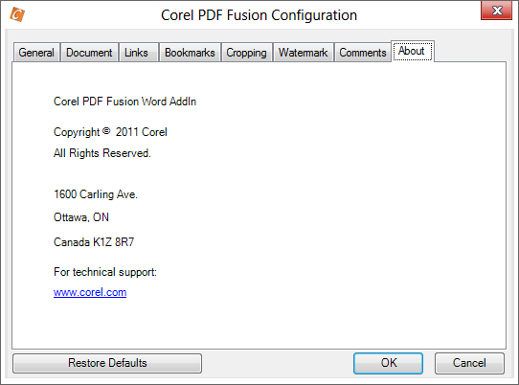Select the Links tab
This screenshot has width=519, height=385.
(x=138, y=53)
